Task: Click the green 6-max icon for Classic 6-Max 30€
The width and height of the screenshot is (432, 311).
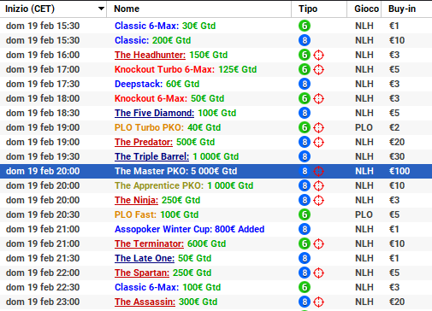Action: tap(305, 26)
